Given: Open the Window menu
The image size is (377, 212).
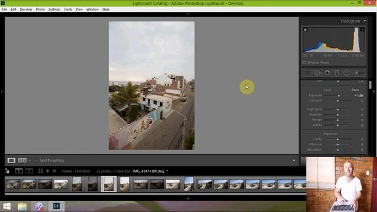Looking at the screenshot, I should (x=92, y=9).
